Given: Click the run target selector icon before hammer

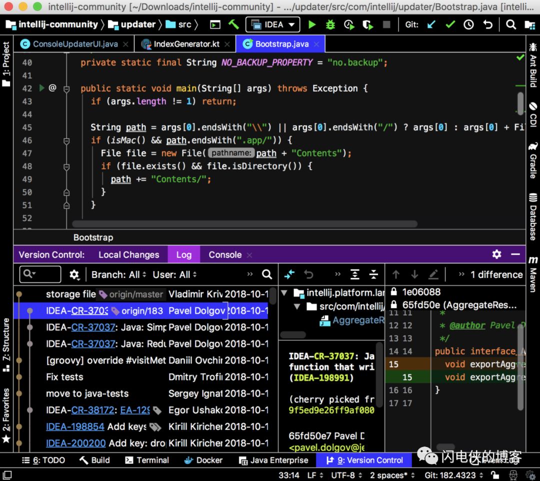Looking at the screenshot, I should coord(215,24).
